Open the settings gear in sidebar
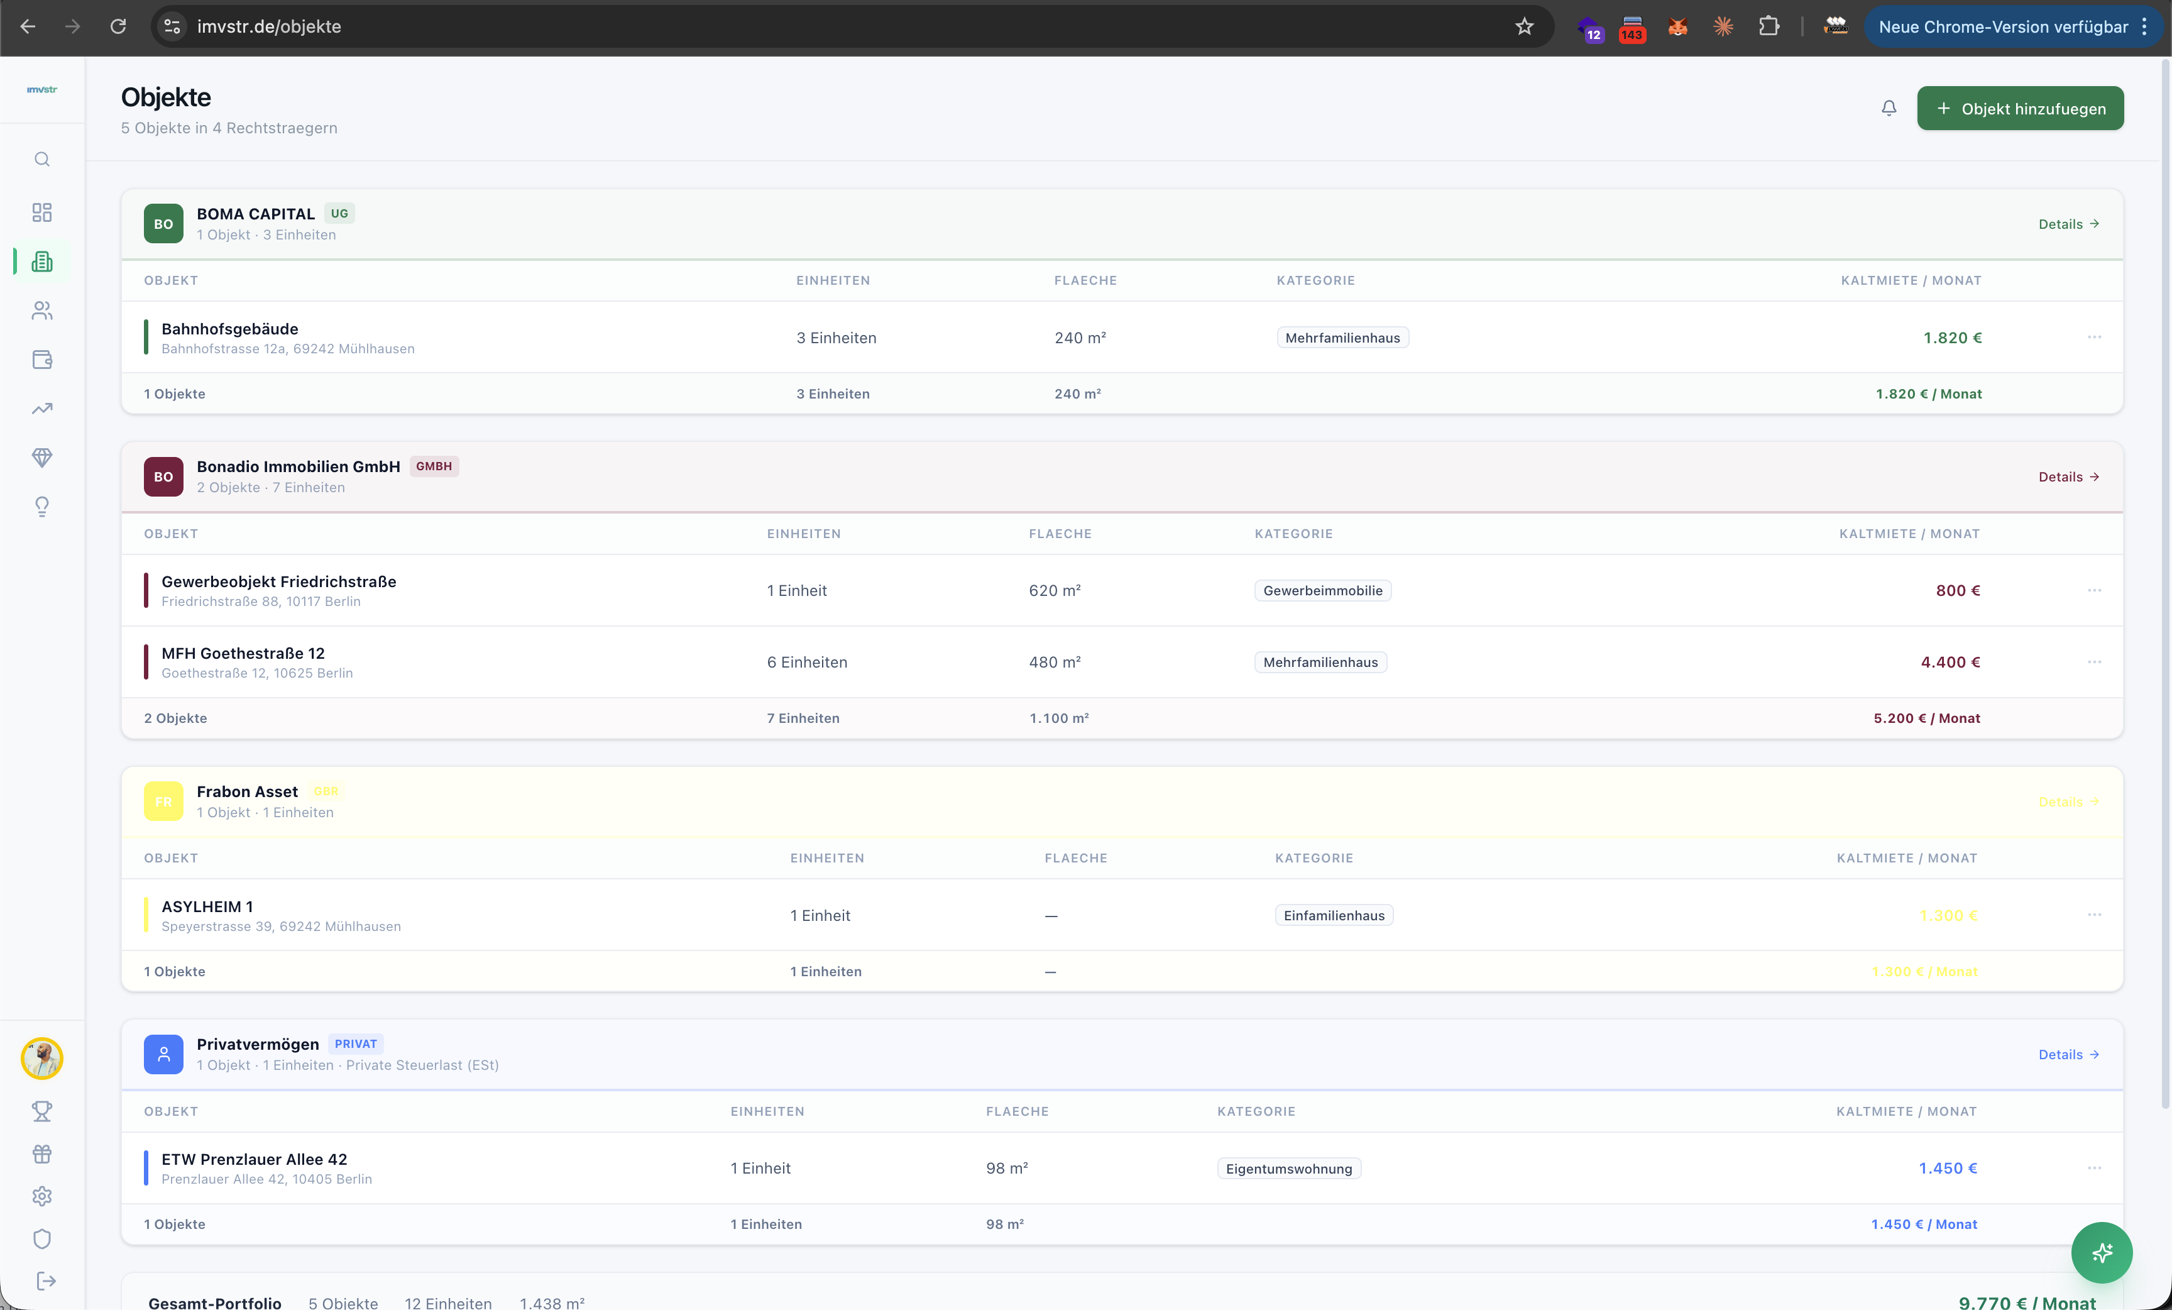The image size is (2172, 1310). (x=42, y=1196)
